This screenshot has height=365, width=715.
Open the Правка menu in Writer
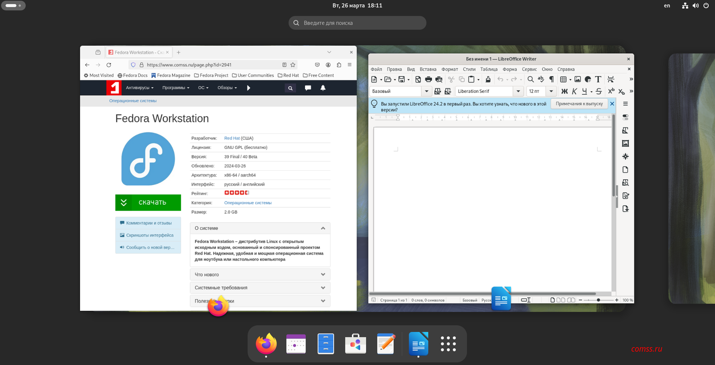tap(394, 69)
